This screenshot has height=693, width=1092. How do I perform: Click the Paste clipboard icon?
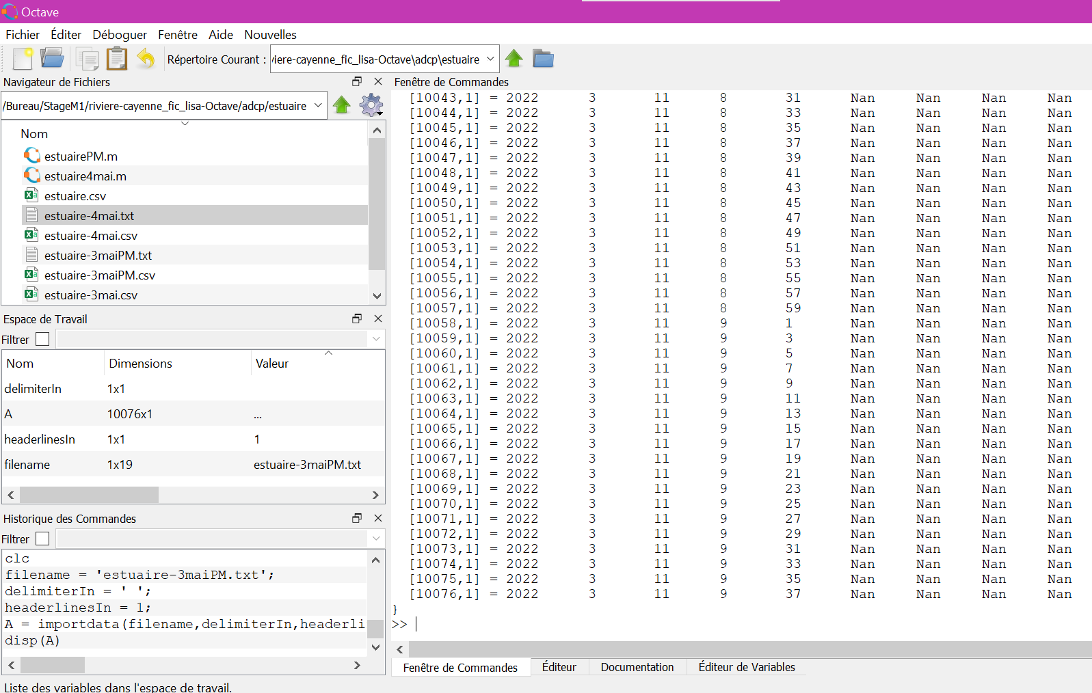tap(117, 59)
